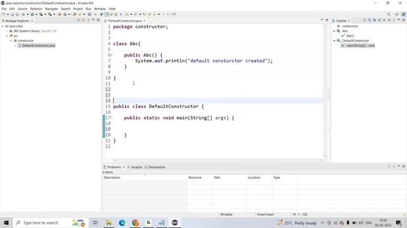This screenshot has width=407, height=228.
Task: Toggle Sort in Outline view toolbar
Action: pos(369,20)
